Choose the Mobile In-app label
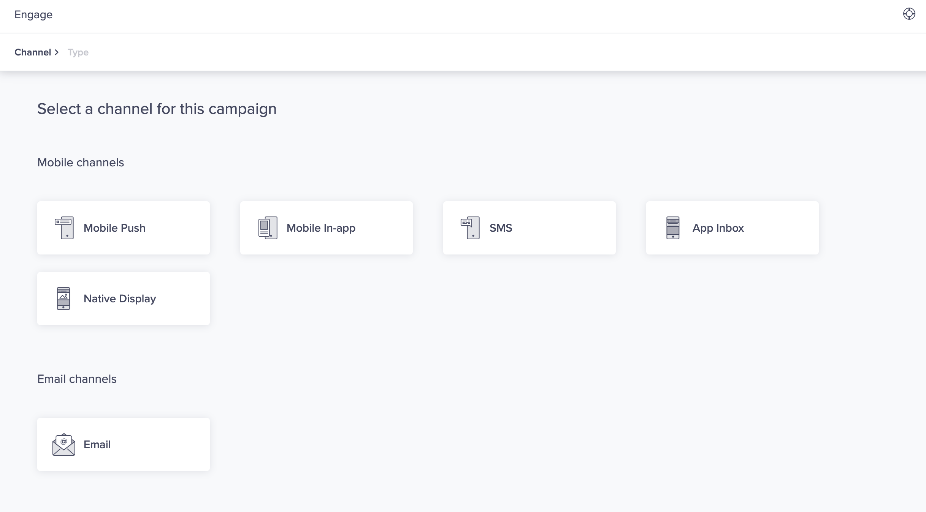 (x=321, y=228)
